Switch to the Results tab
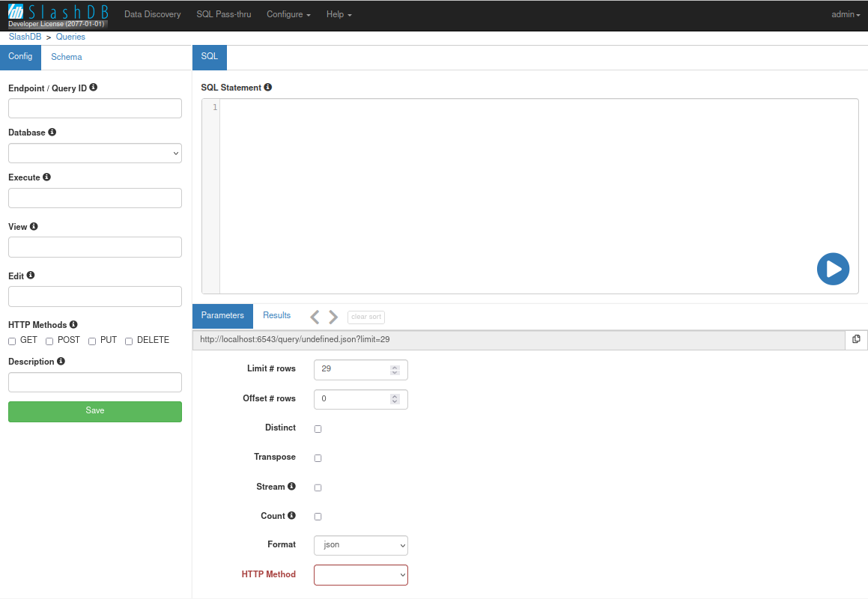 point(277,315)
